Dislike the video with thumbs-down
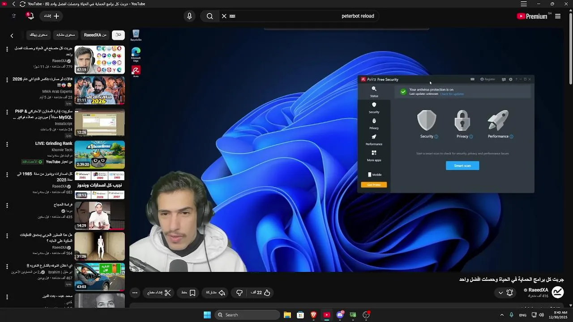The width and height of the screenshot is (573, 322). [x=239, y=292]
